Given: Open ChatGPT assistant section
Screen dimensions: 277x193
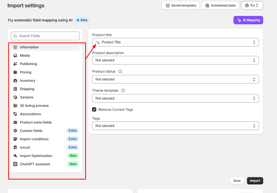Looking at the screenshot, I should (x=45, y=164).
